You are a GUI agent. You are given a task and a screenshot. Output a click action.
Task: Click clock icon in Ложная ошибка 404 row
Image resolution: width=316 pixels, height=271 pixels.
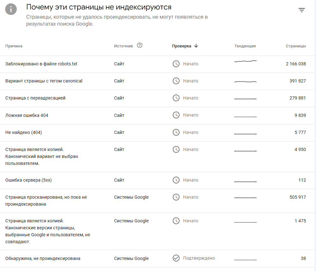click(x=176, y=115)
